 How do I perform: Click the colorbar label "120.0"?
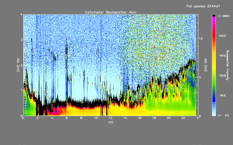(x=223, y=75)
